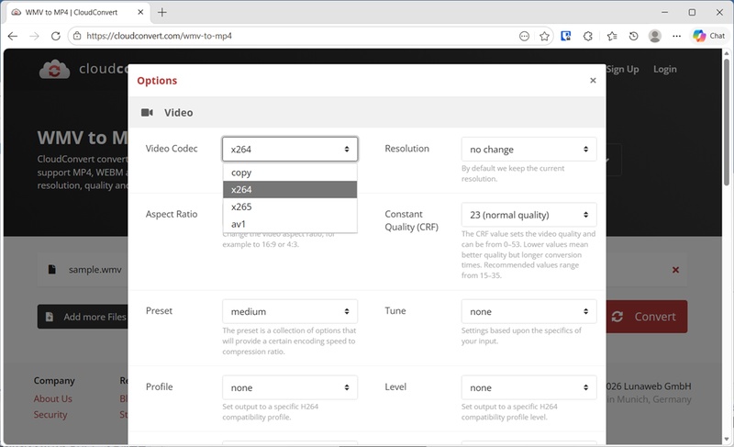Expand the Constant Quality (CRF) dropdown

pyautogui.click(x=528, y=215)
